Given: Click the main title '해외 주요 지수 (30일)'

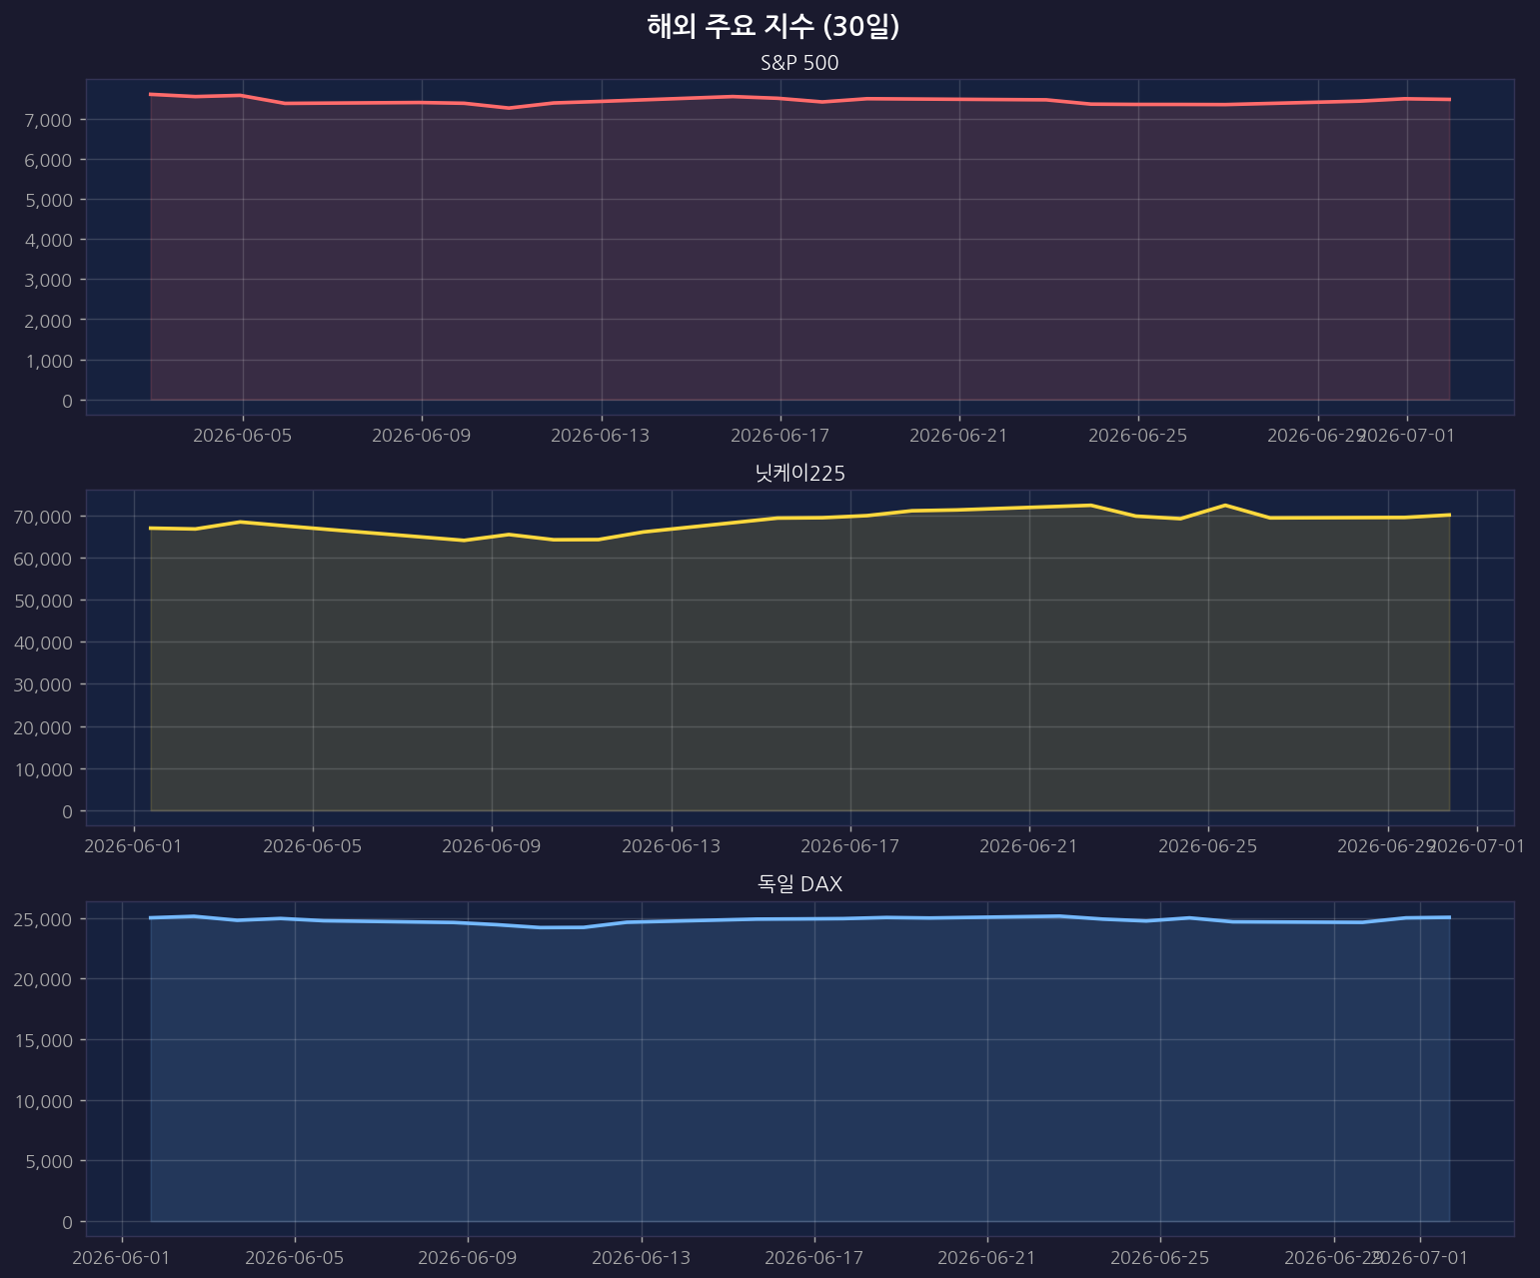Looking at the screenshot, I should click(x=773, y=27).
